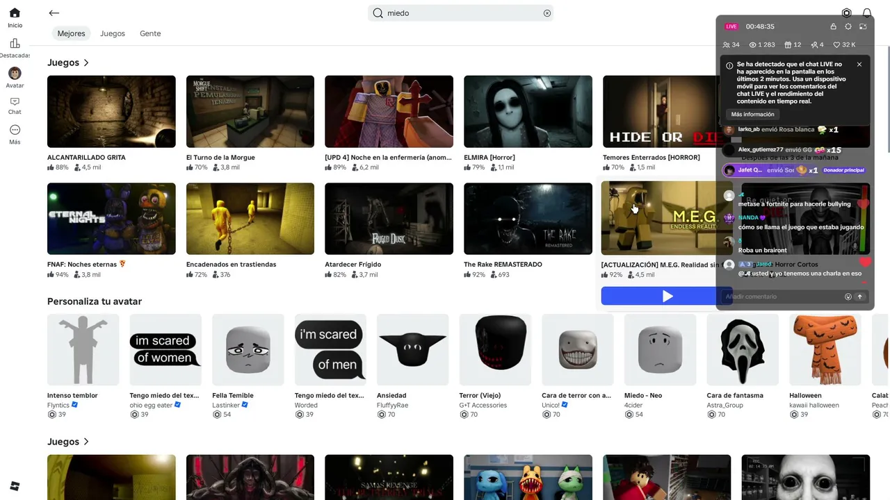Select the 'i'm scared of men' item
The image size is (890, 500).
click(x=331, y=350)
